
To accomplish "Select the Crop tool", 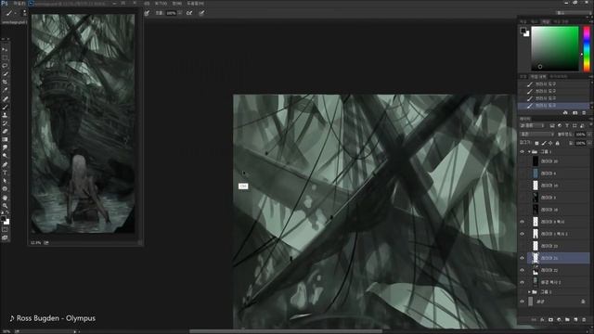I will point(5,83).
